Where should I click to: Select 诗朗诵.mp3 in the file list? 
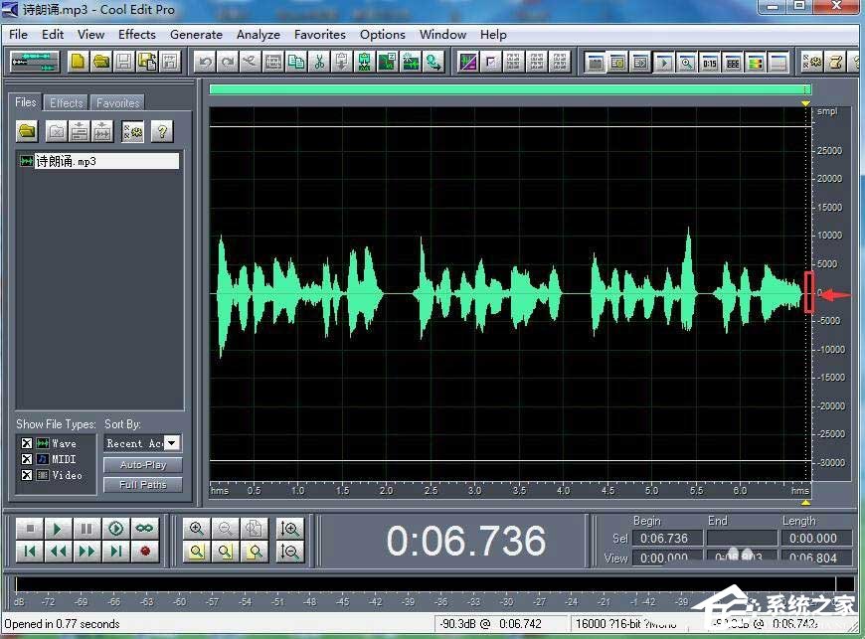[x=99, y=161]
